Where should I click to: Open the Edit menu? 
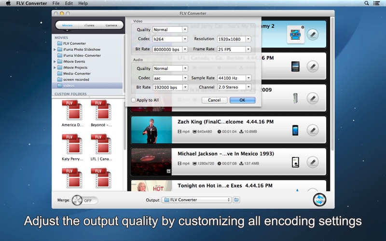[x=69, y=3]
